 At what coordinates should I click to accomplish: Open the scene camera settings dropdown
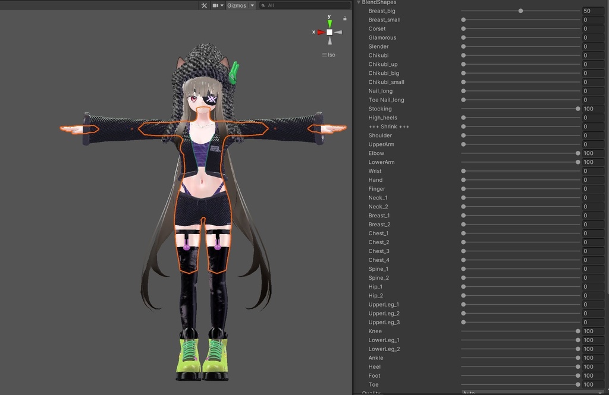click(218, 5)
